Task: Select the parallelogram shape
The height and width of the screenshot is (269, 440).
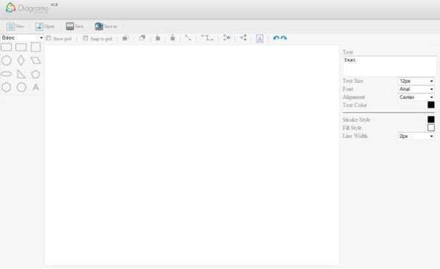Action: (36, 60)
